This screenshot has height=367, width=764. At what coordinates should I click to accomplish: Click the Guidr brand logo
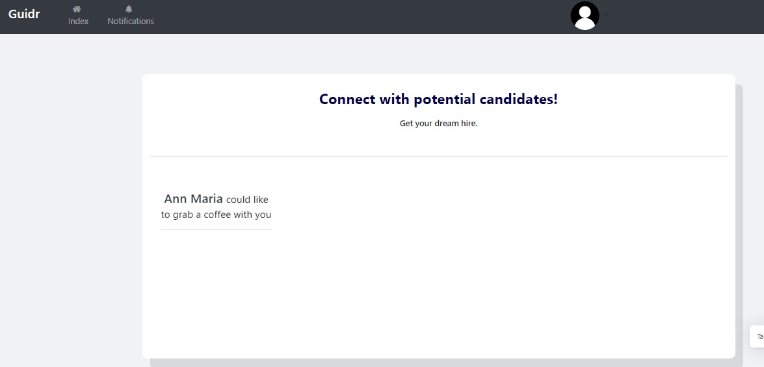click(x=24, y=14)
